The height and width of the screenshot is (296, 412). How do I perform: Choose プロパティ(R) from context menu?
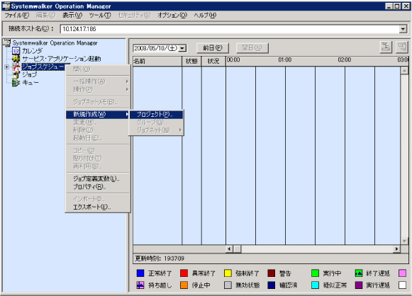[x=97, y=187]
